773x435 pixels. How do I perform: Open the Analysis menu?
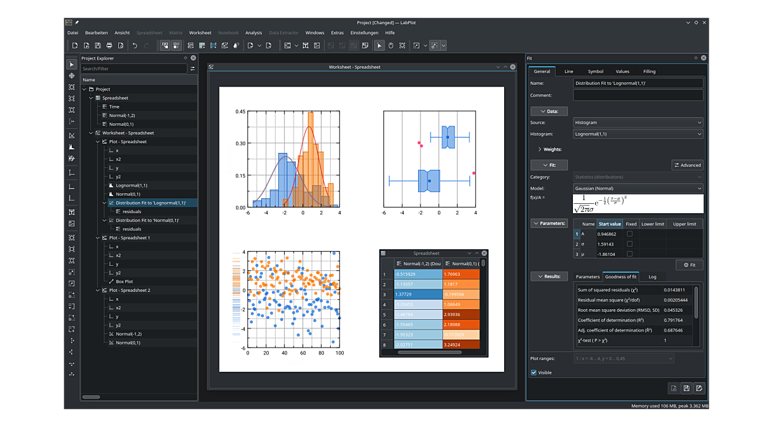(x=253, y=33)
